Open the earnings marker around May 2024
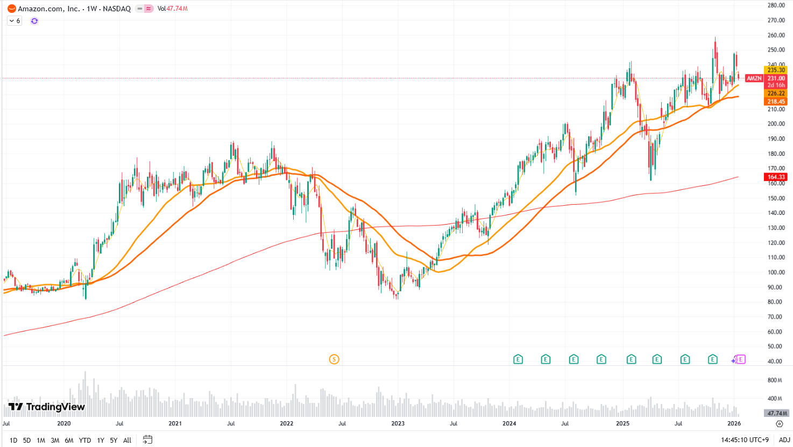 (x=546, y=359)
